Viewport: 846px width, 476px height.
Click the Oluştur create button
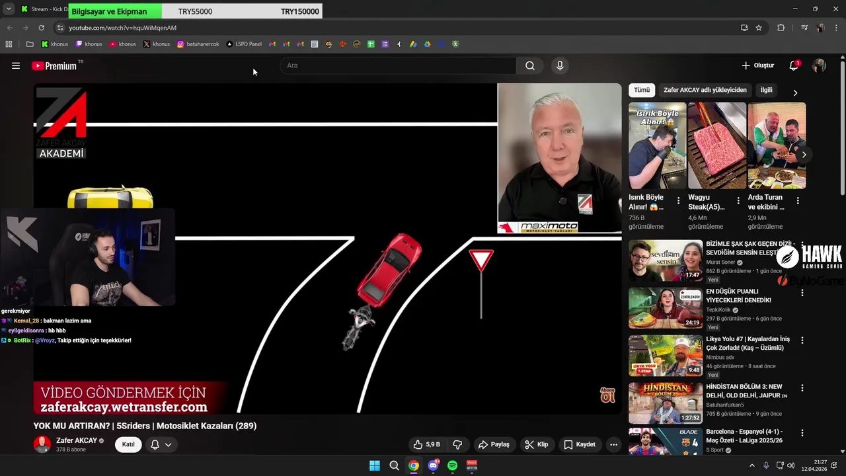[x=757, y=65]
